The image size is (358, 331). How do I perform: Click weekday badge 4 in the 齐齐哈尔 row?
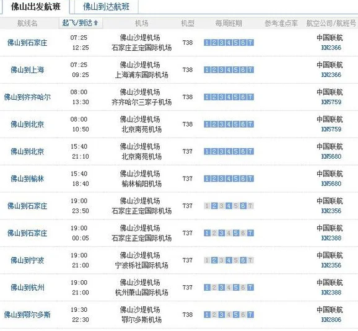click(229, 97)
